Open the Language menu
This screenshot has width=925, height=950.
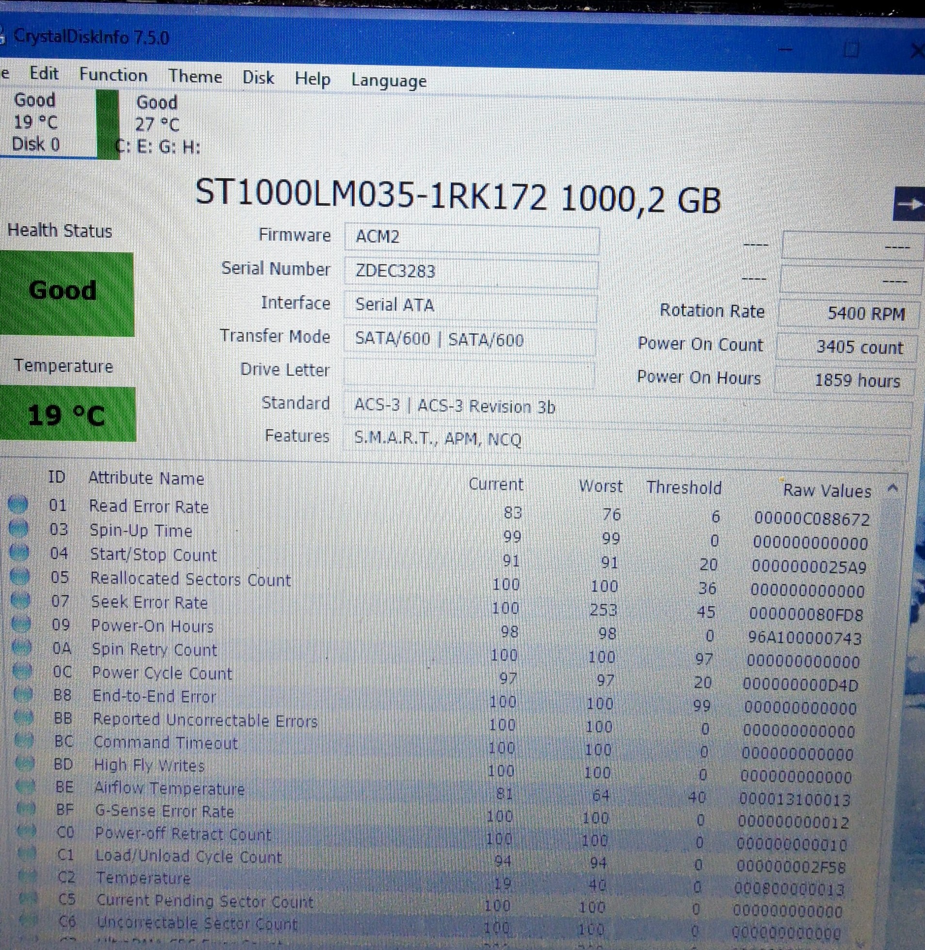click(x=389, y=81)
